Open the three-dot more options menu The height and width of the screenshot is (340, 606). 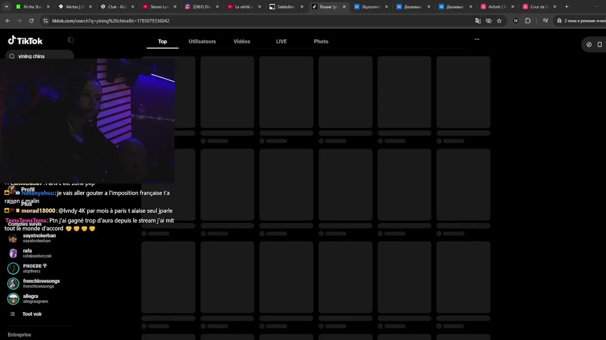[477, 39]
